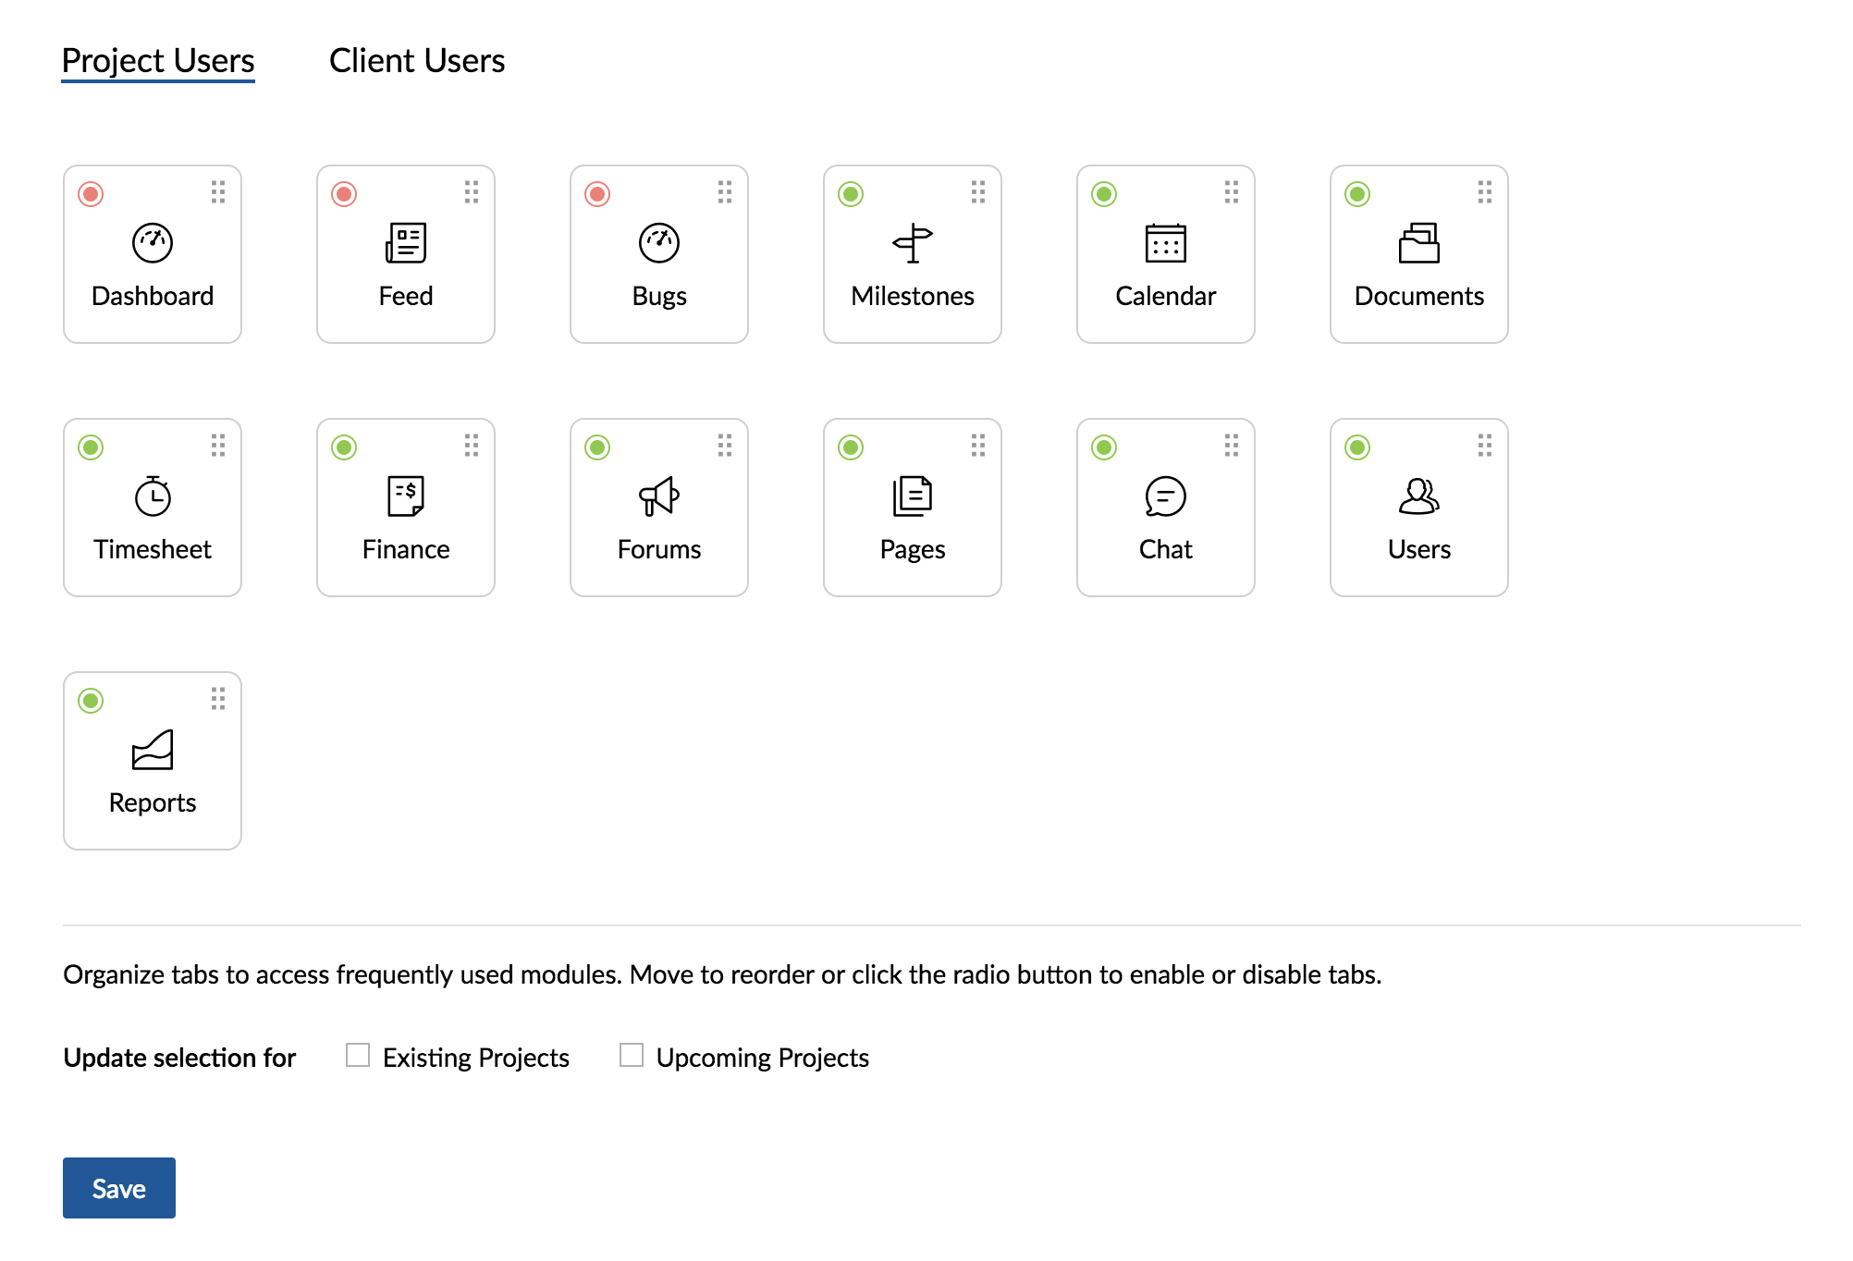Check the Existing Projects checkbox
1853x1261 pixels.
pyautogui.click(x=358, y=1055)
